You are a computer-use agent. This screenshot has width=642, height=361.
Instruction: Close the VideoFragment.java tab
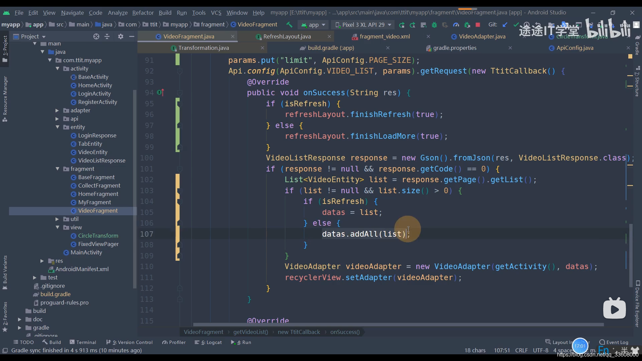pos(232,36)
